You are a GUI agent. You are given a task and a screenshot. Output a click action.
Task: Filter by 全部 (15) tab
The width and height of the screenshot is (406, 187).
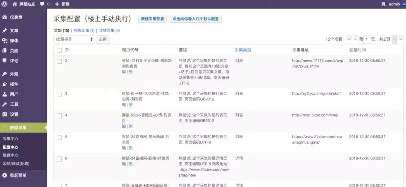[x=61, y=30]
